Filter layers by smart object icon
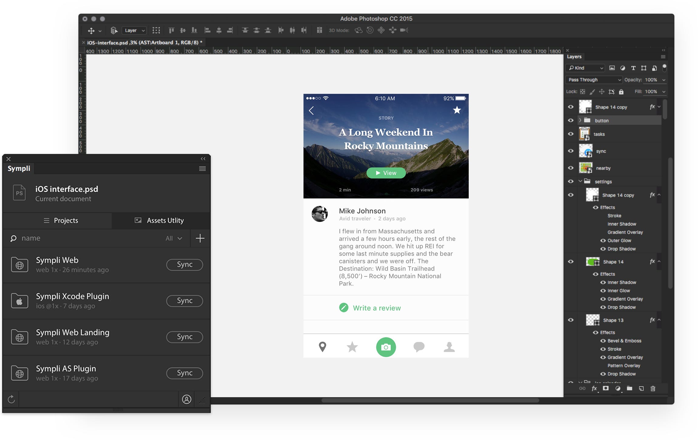 (654, 68)
